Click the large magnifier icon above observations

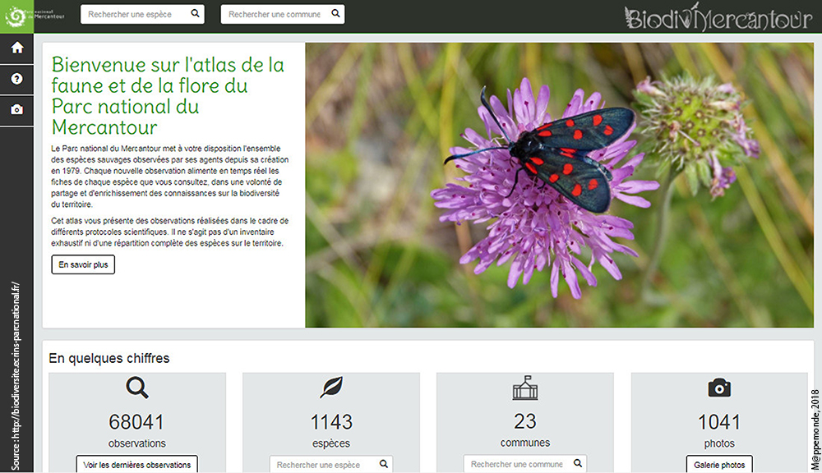[x=137, y=388]
